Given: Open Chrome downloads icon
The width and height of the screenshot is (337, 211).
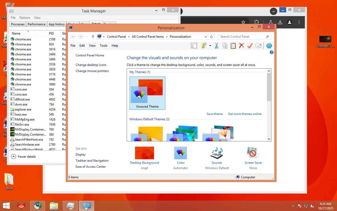Looking at the screenshot, I should (280, 22).
